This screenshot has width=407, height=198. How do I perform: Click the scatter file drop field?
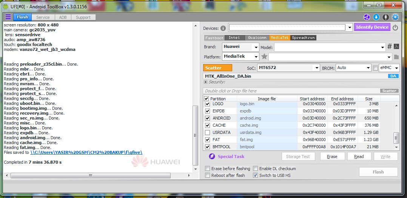pos(291,91)
